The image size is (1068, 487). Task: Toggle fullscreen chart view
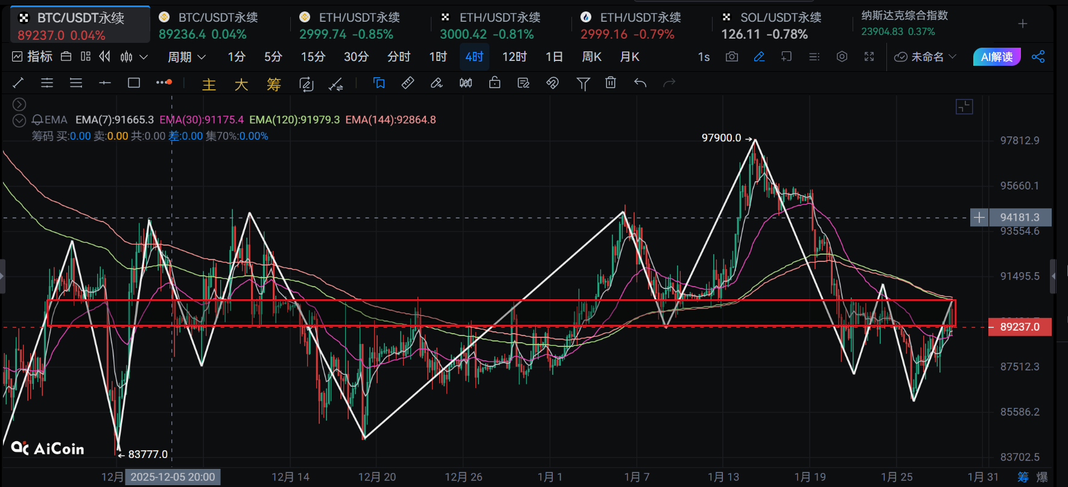click(x=869, y=57)
